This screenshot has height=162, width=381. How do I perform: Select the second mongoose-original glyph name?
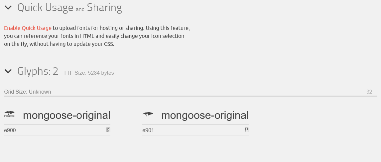point(205,116)
